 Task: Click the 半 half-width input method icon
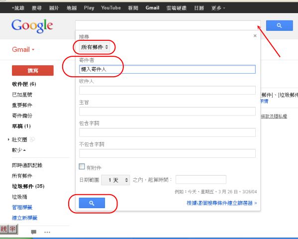click(13, 229)
